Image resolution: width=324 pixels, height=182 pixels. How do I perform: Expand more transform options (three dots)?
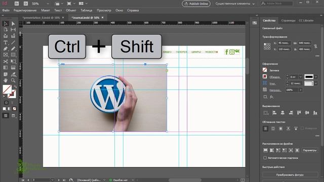317,56
